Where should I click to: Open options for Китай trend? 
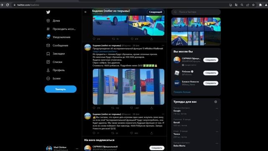[x=217, y=120]
